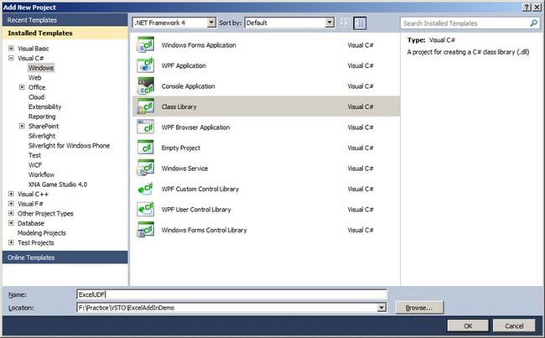
Task: Click the Windows Service template icon
Action: [146, 168]
